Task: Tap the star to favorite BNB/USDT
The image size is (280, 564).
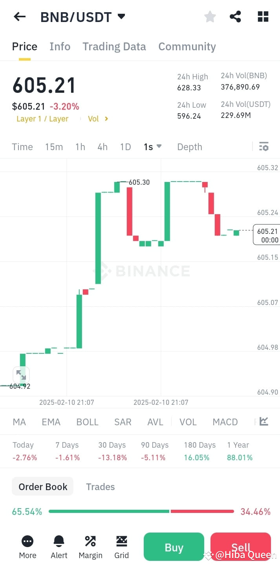Action: (x=210, y=17)
